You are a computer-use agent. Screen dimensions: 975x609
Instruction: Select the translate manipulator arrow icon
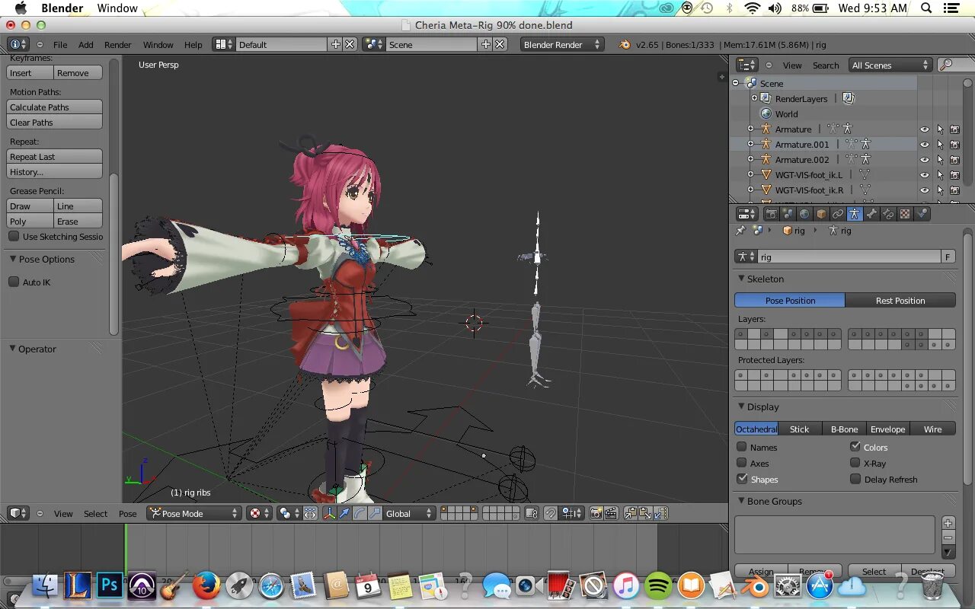(344, 514)
